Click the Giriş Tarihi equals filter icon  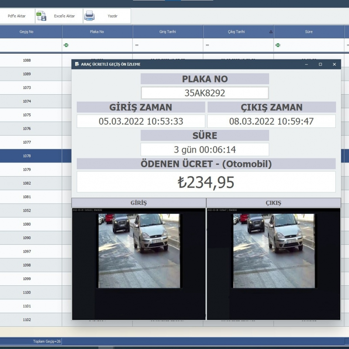point(137,45)
